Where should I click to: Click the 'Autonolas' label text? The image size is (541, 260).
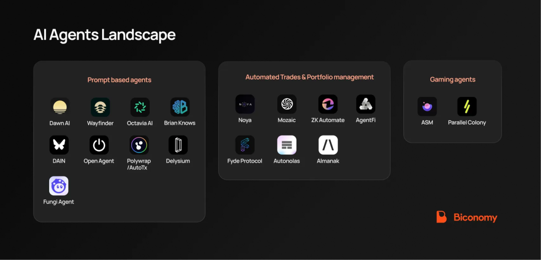point(287,161)
